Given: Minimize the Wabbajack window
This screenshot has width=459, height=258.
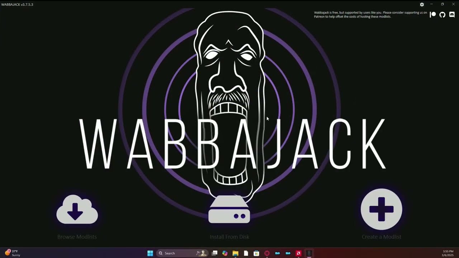Looking at the screenshot, I should click(431, 4).
